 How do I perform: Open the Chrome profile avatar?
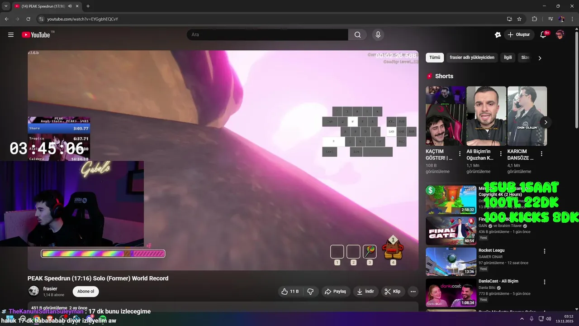pos(561,19)
